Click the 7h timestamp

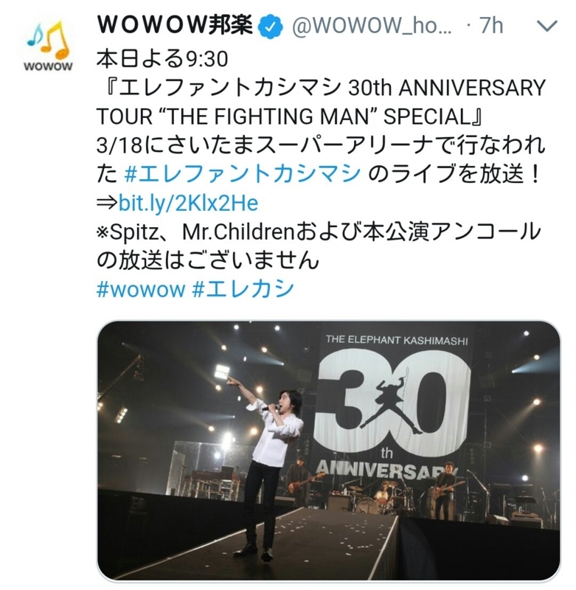pyautogui.click(x=491, y=26)
